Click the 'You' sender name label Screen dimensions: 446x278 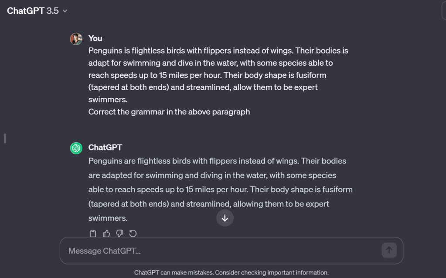pos(95,38)
